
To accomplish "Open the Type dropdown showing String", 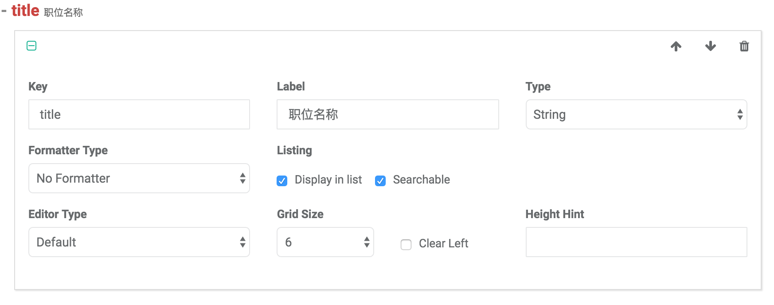I will 636,114.
